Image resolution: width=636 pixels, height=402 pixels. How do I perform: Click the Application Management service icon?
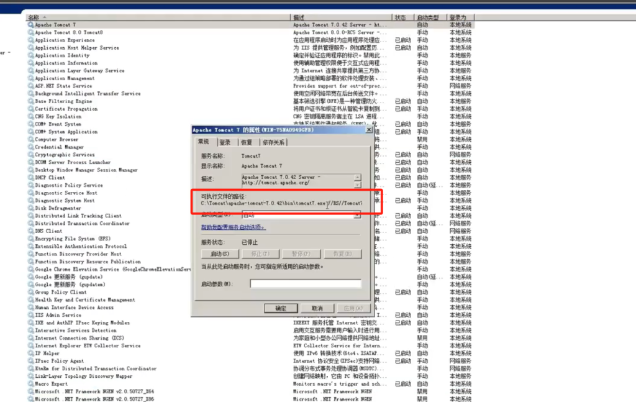(x=31, y=78)
